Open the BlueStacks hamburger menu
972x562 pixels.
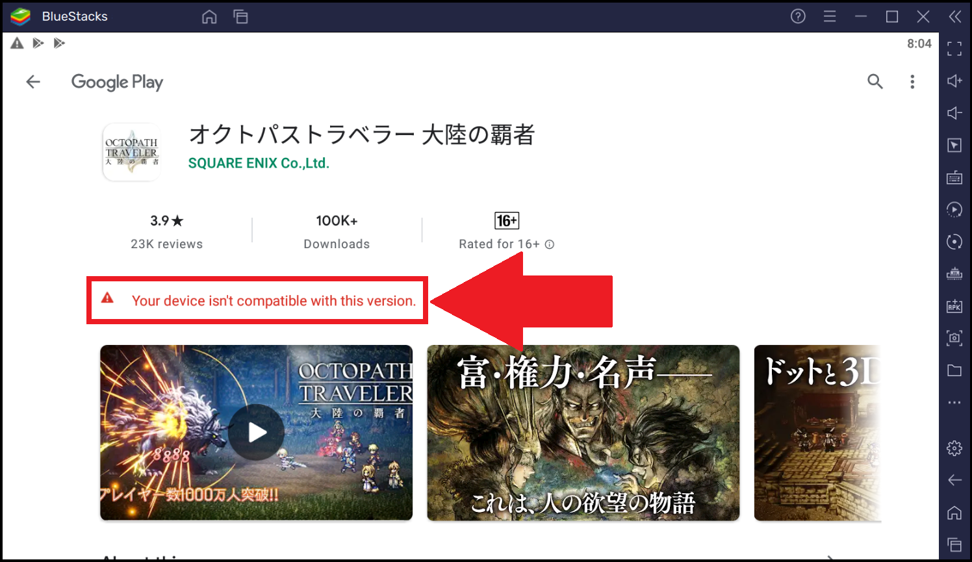pos(830,16)
